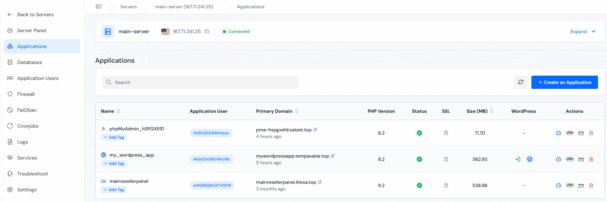
Task: Add Tag to phpMyAdmin_hSPGXEfD
Action: pyautogui.click(x=114, y=137)
